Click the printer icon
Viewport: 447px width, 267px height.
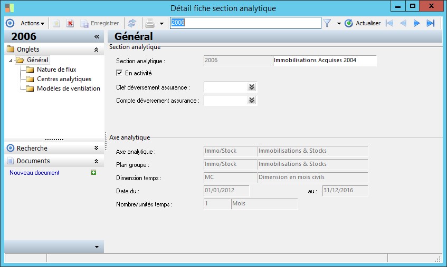[150, 23]
